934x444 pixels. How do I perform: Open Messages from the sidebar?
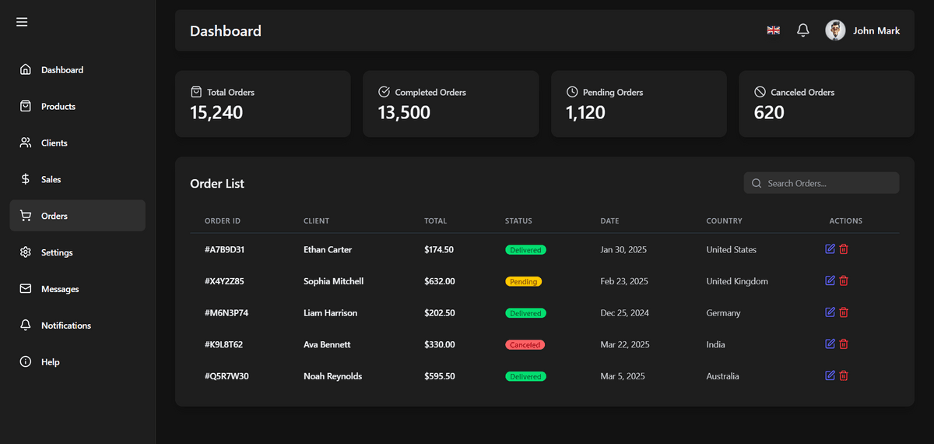coord(60,289)
